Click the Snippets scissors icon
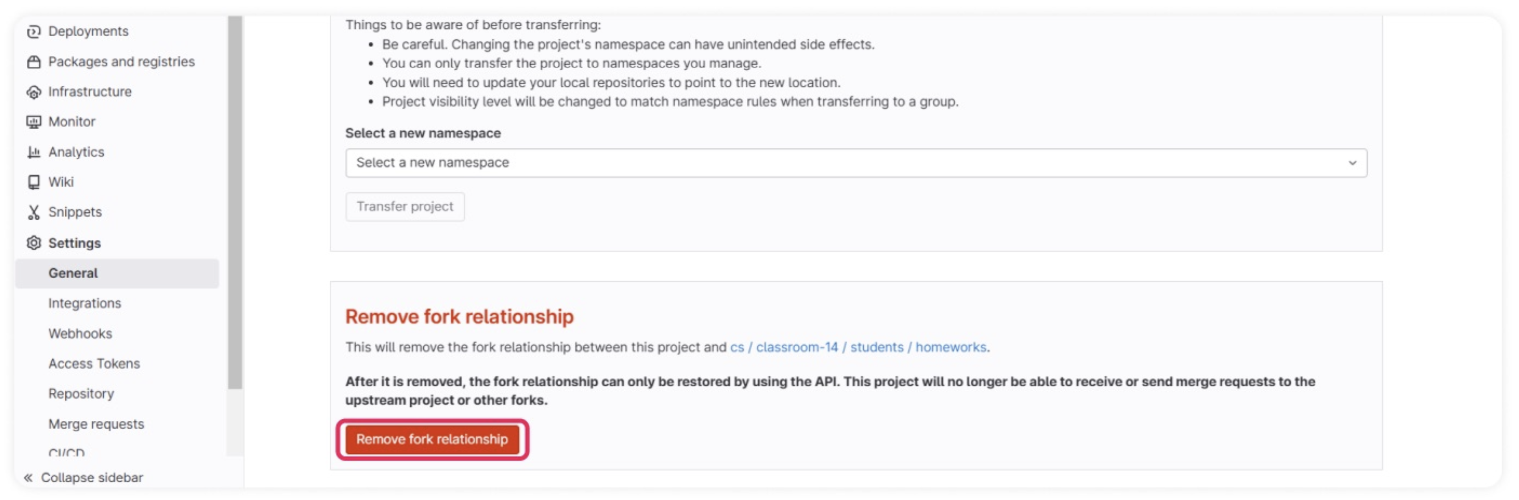This screenshot has width=1519, height=500. [34, 213]
